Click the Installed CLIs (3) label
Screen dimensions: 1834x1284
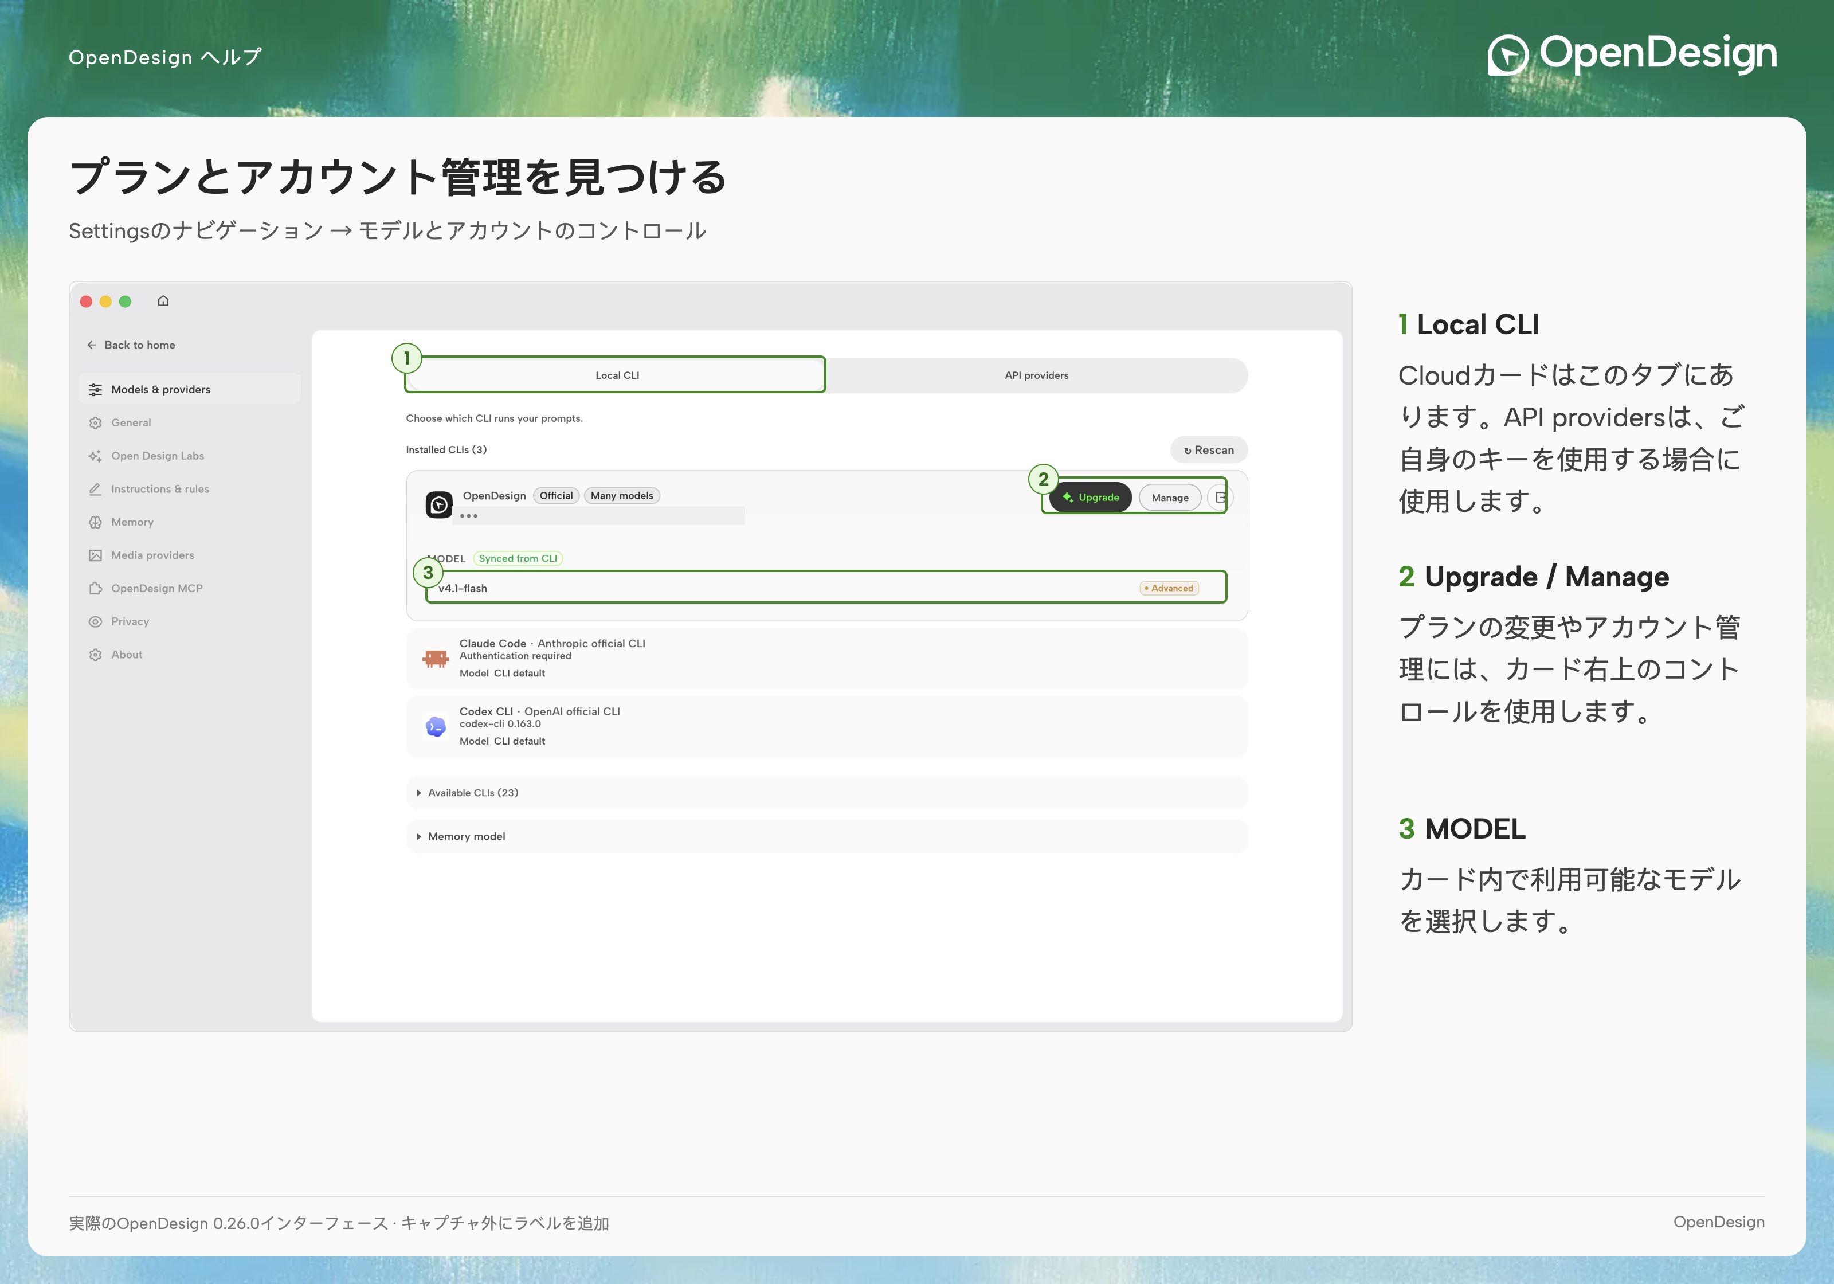[x=446, y=450]
